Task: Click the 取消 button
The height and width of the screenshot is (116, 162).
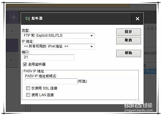Action: [128, 41]
